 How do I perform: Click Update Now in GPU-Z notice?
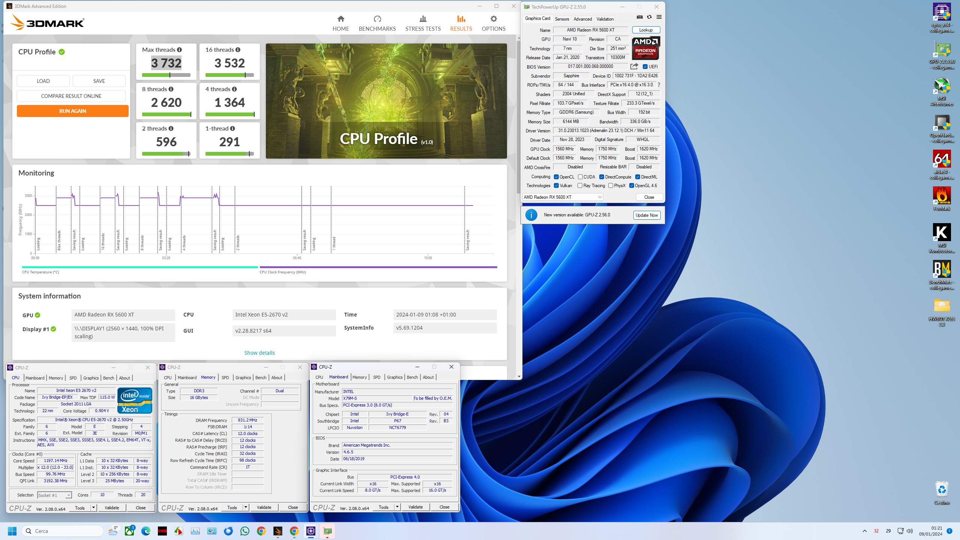[x=647, y=215]
